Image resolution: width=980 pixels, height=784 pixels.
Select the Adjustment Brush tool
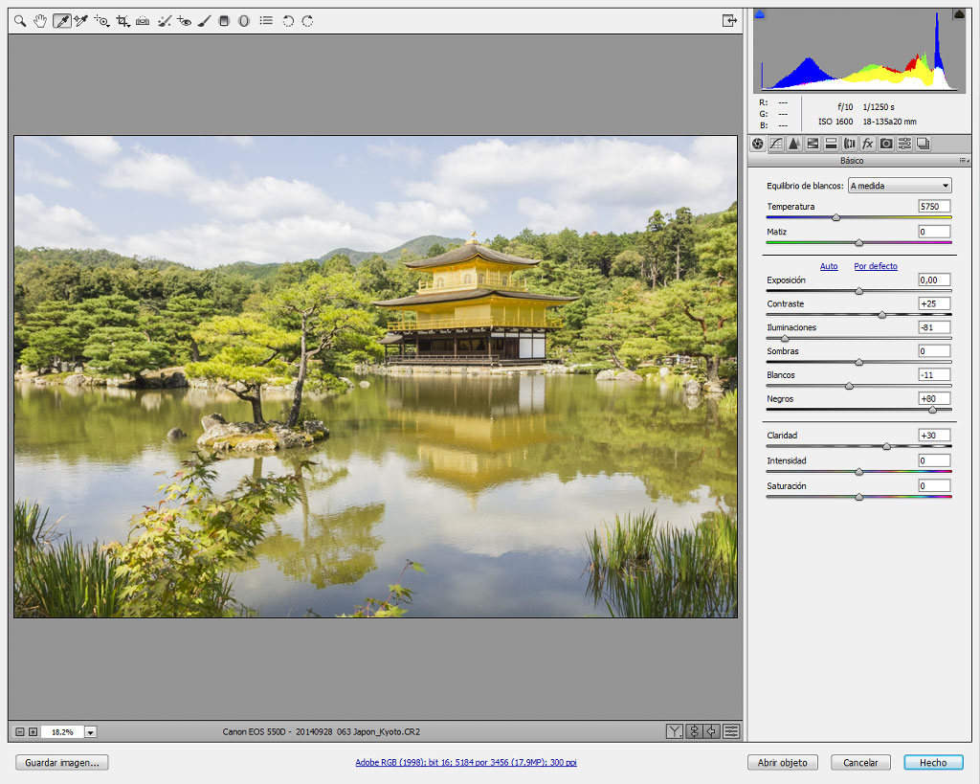click(204, 21)
